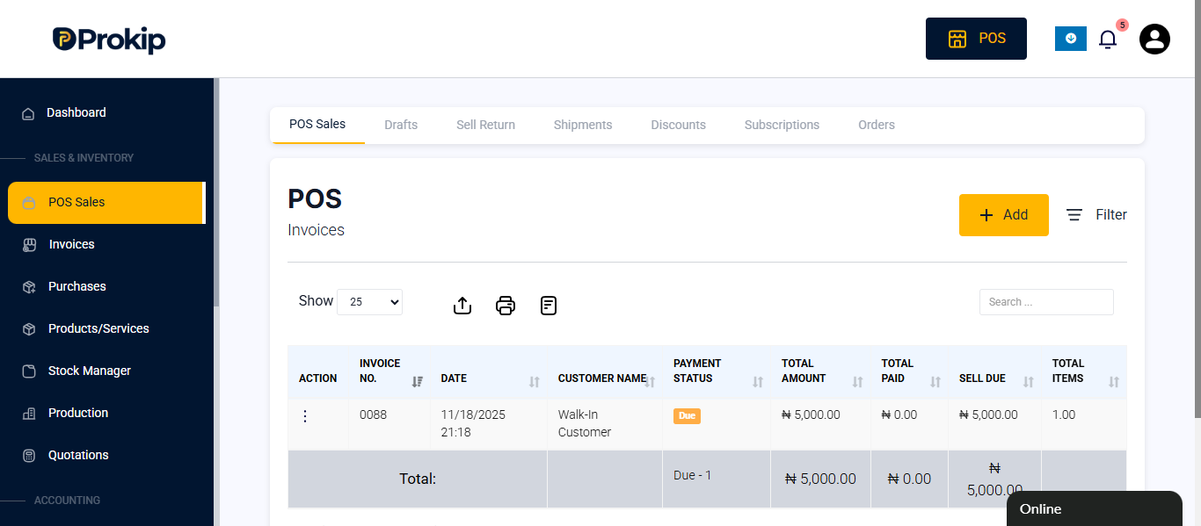Open the Filter control
The width and height of the screenshot is (1201, 526).
pos(1096,215)
